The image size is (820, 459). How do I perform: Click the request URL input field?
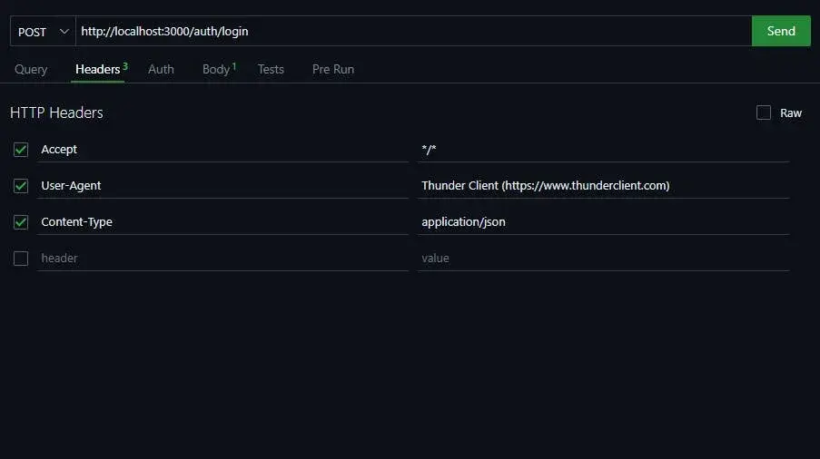(409, 32)
